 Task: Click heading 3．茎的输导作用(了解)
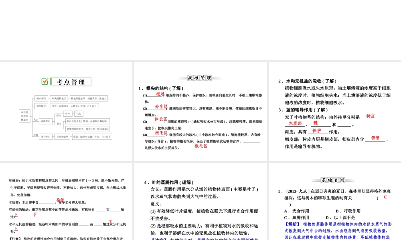click(x=303, y=110)
